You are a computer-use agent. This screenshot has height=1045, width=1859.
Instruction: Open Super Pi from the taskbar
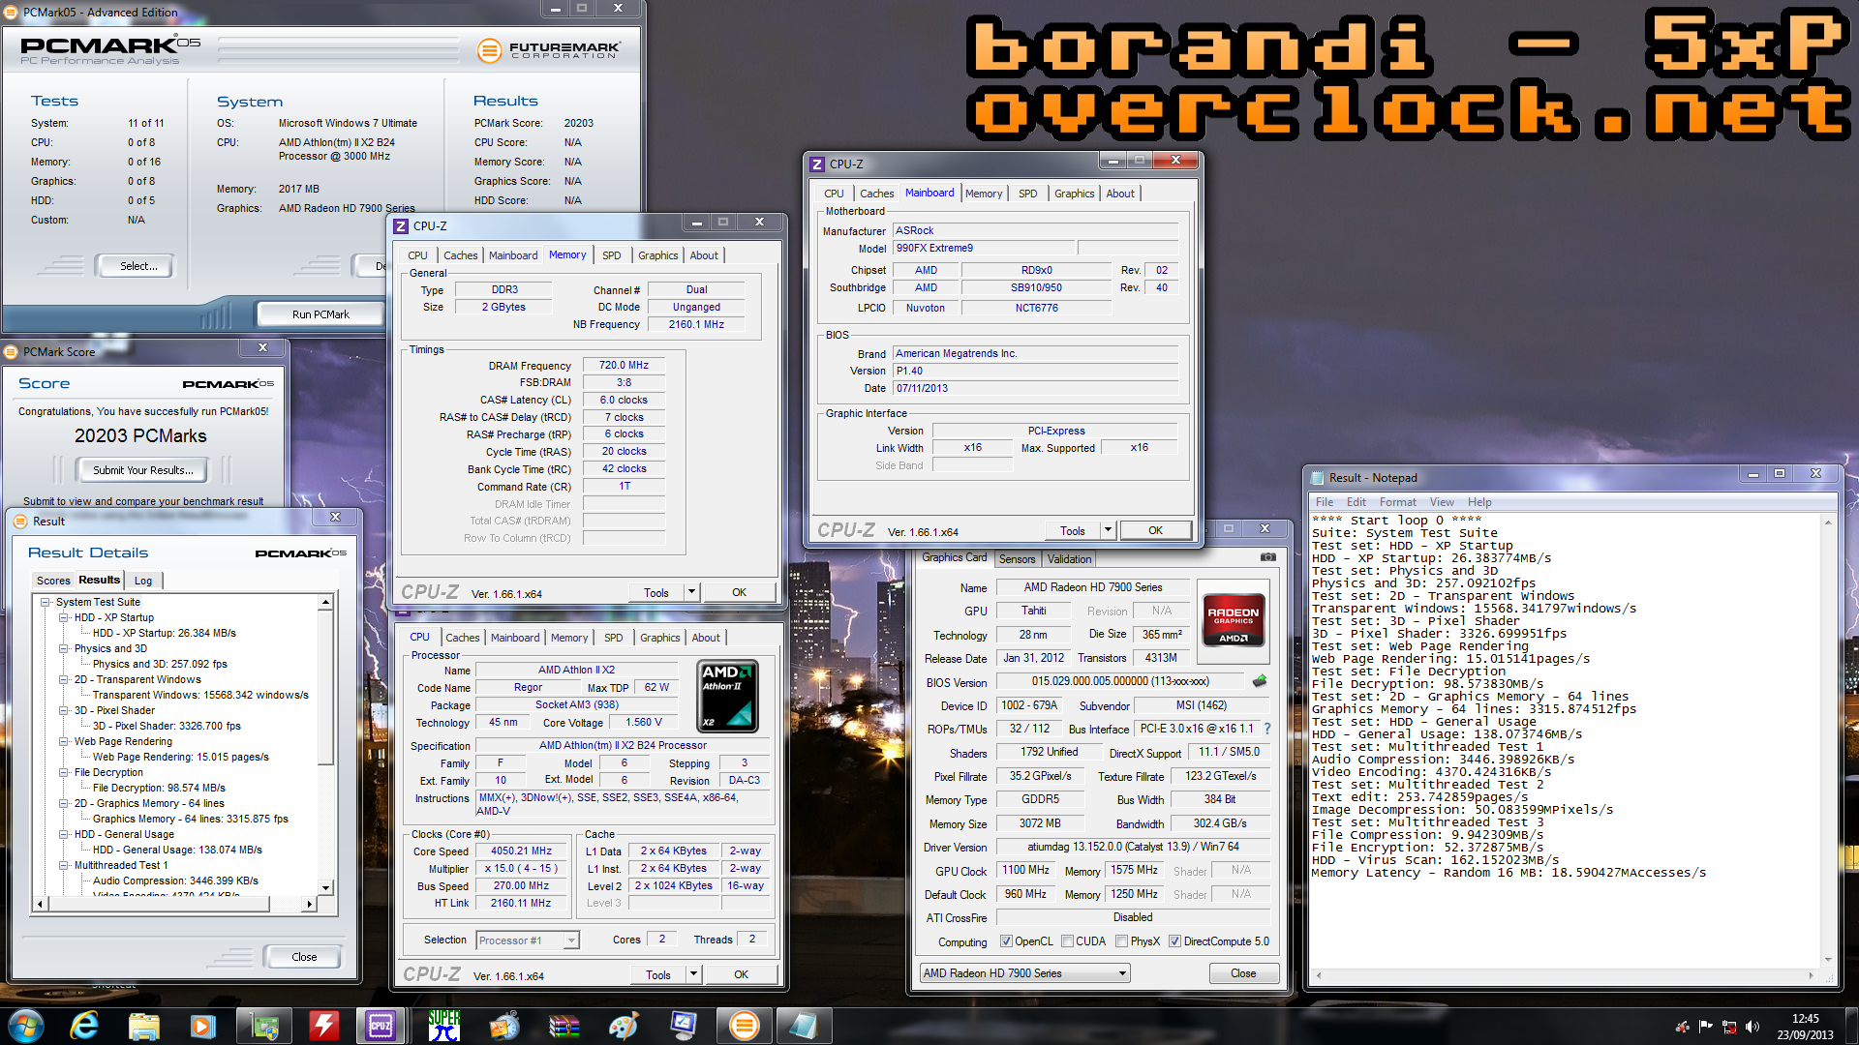tap(444, 1026)
